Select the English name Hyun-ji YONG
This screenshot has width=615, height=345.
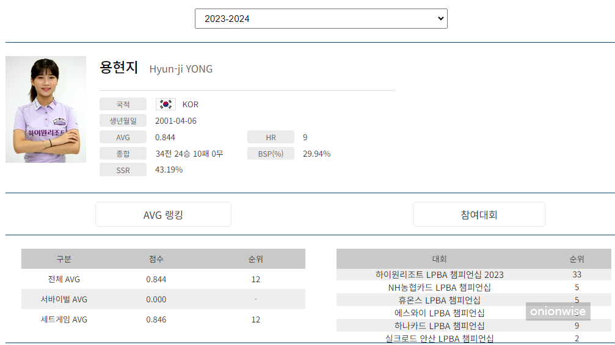click(x=181, y=69)
